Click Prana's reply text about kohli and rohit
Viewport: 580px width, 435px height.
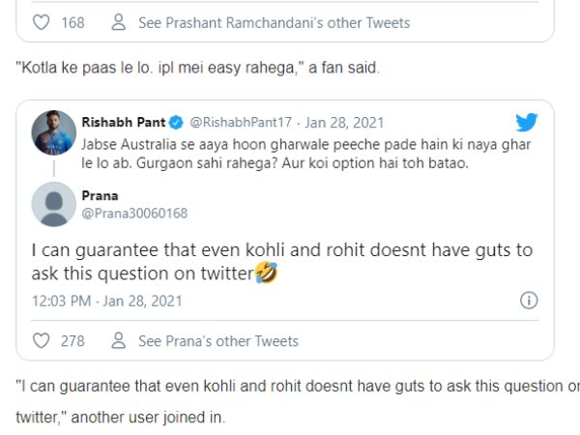click(280, 261)
